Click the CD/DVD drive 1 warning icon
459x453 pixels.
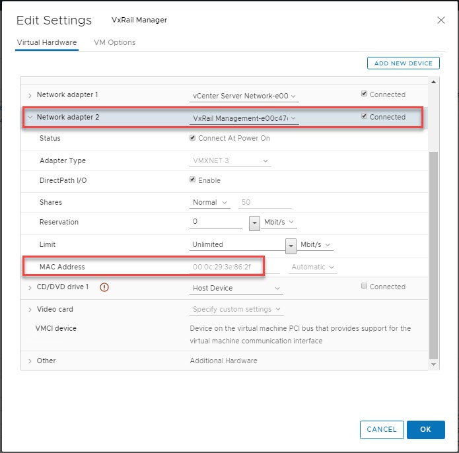[104, 287]
